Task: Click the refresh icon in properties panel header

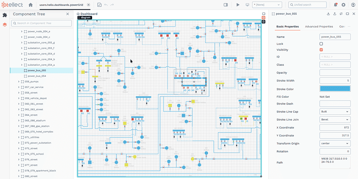Action: [x=341, y=14]
